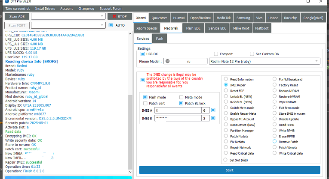Screen dimensions: 329x179
Task: Click the Scan PORT button
Action: pos(17,26)
